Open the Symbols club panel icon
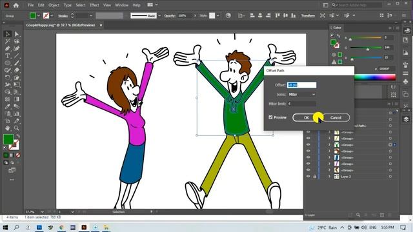The width and height of the screenshot is (413, 232). [x=406, y=82]
